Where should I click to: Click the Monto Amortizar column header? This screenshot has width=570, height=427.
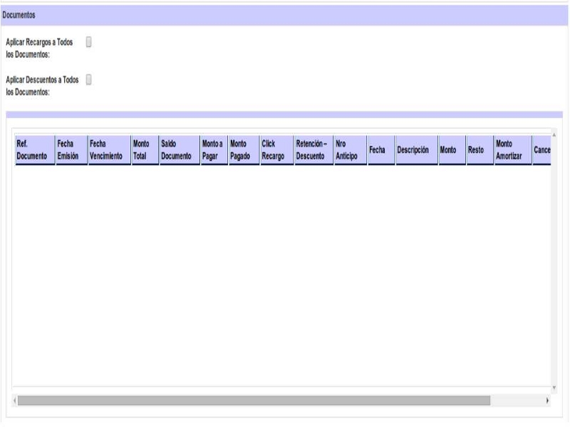[x=512, y=150]
